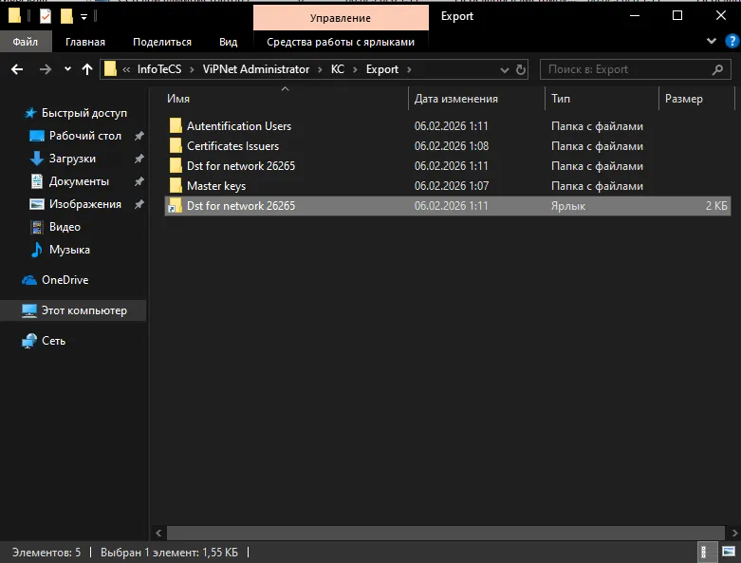This screenshot has height=563, width=741.
Task: Refresh the Export folder view
Action: point(520,69)
